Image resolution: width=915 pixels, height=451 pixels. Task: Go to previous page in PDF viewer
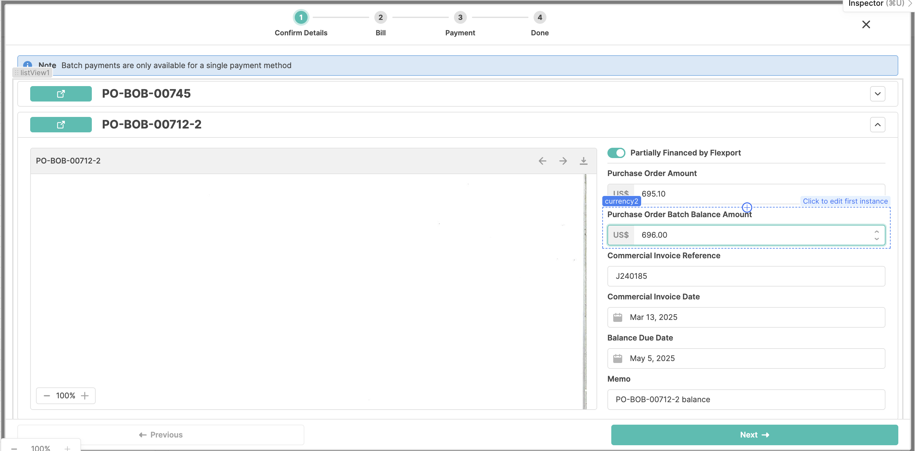(x=542, y=161)
